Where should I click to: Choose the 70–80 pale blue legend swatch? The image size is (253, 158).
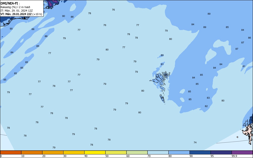click(x=158, y=152)
